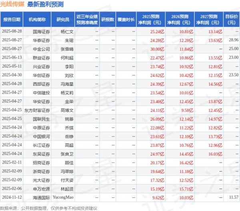The width and height of the screenshot is (240, 211).
Task: Click researcher name 杨仁文
Action: (x=67, y=32)
